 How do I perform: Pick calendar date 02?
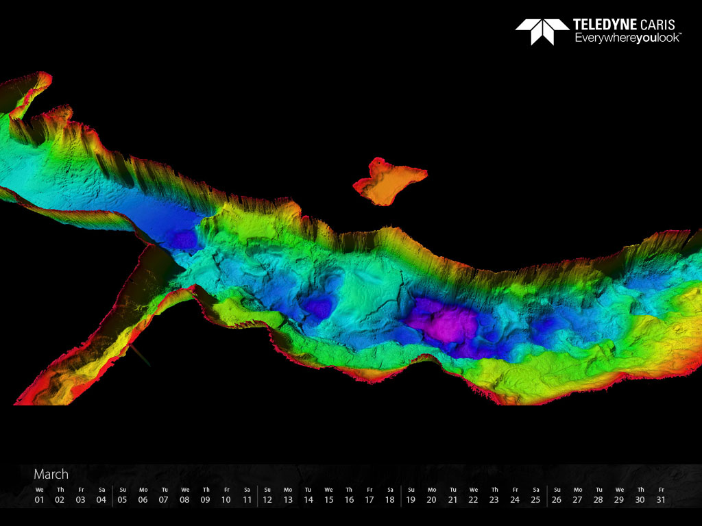pyautogui.click(x=60, y=499)
